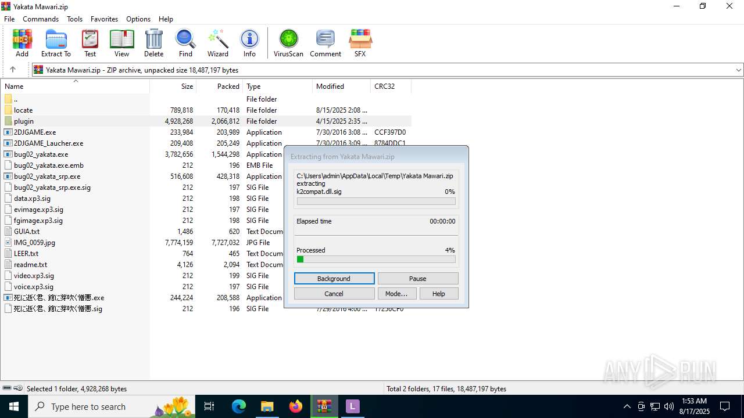Show hidden system tray icons
Screen dimensions: 744x418
(x=627, y=406)
